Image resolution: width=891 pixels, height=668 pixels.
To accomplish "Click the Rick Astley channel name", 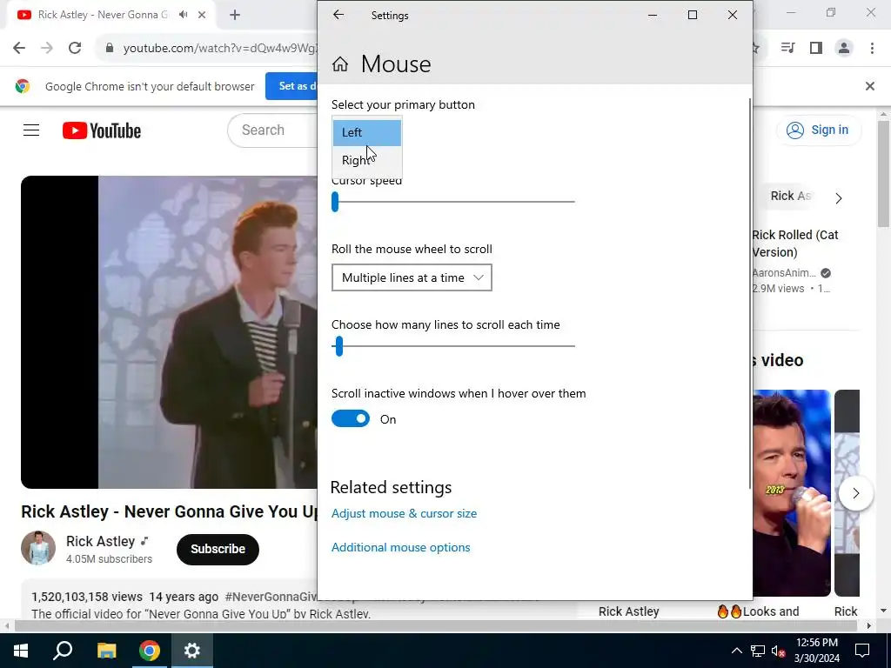I will (x=101, y=541).
